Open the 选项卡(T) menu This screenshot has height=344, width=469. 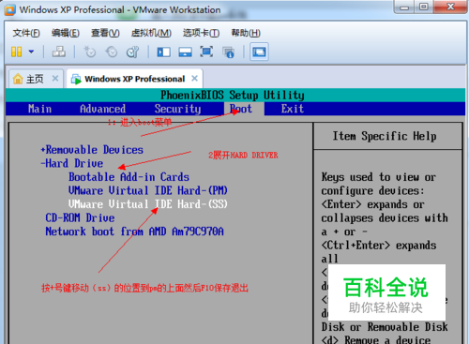[201, 33]
